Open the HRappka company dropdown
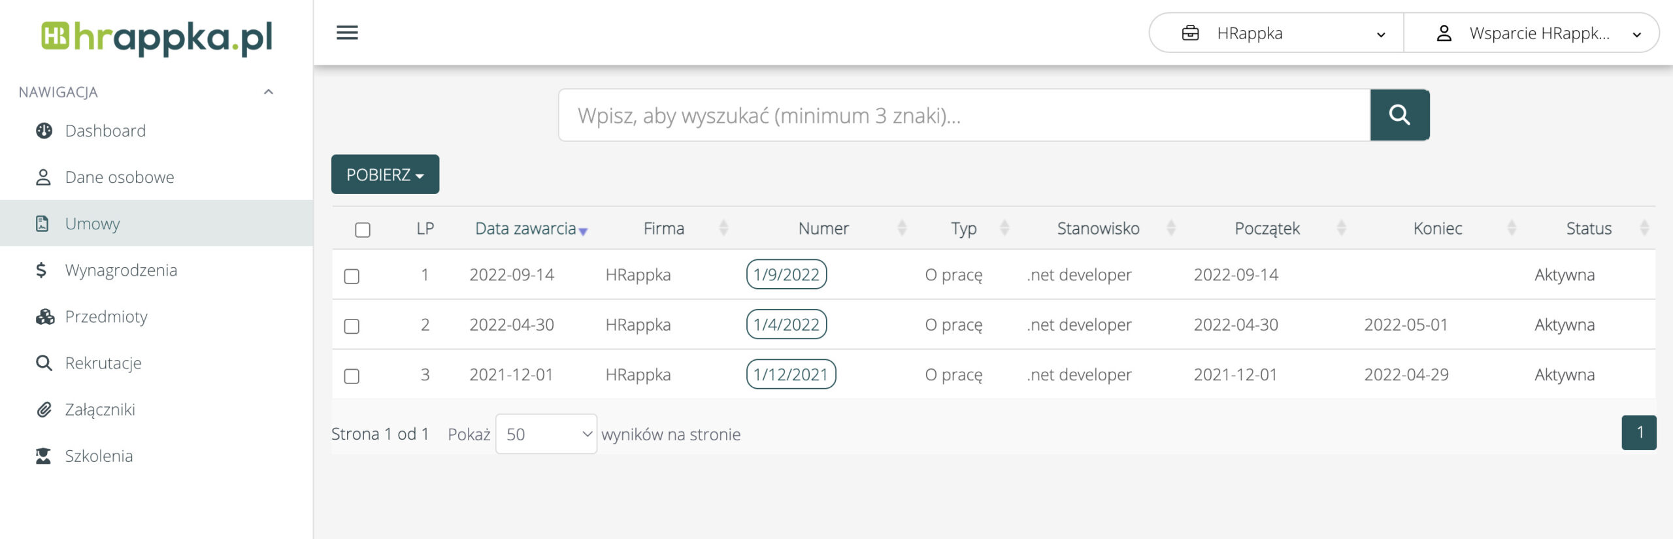This screenshot has width=1673, height=539. tap(1276, 33)
